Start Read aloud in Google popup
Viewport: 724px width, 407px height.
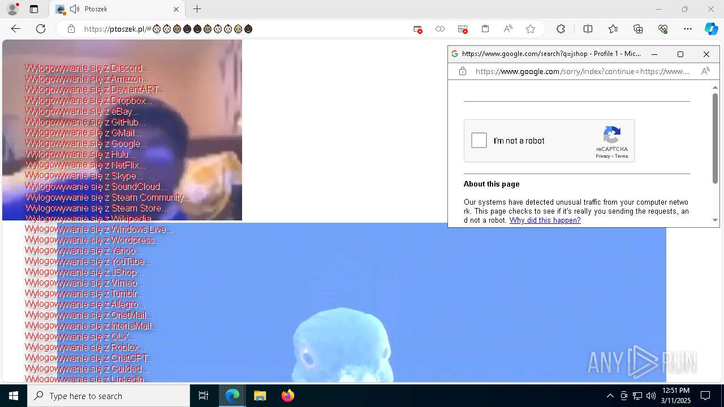[705, 71]
